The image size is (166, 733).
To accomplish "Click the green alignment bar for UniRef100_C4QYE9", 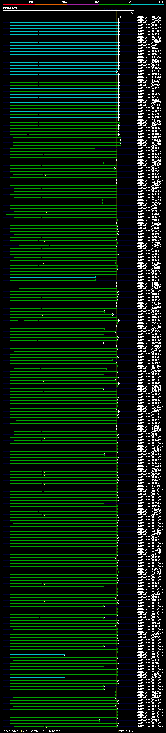I will [x=61, y=214].
